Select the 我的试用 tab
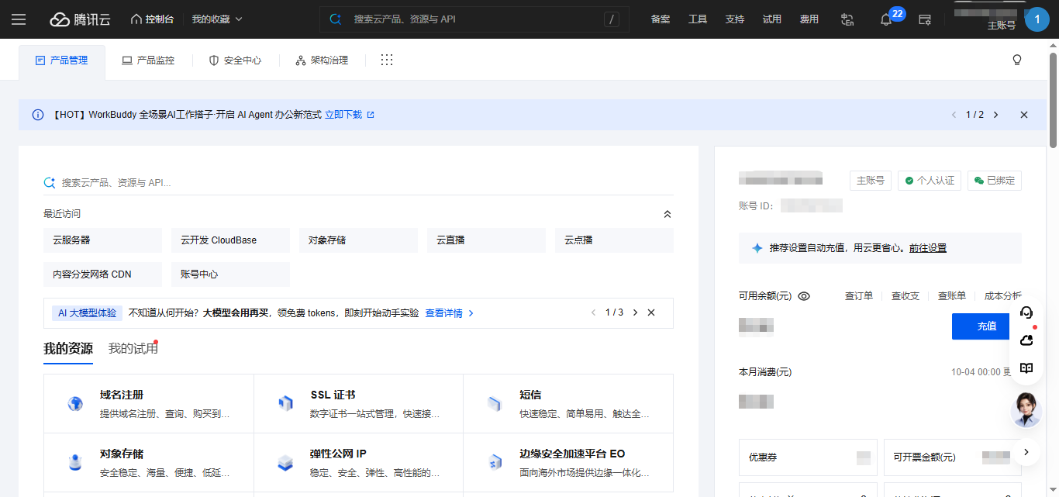Viewport: 1059px width, 497px height. pos(133,349)
